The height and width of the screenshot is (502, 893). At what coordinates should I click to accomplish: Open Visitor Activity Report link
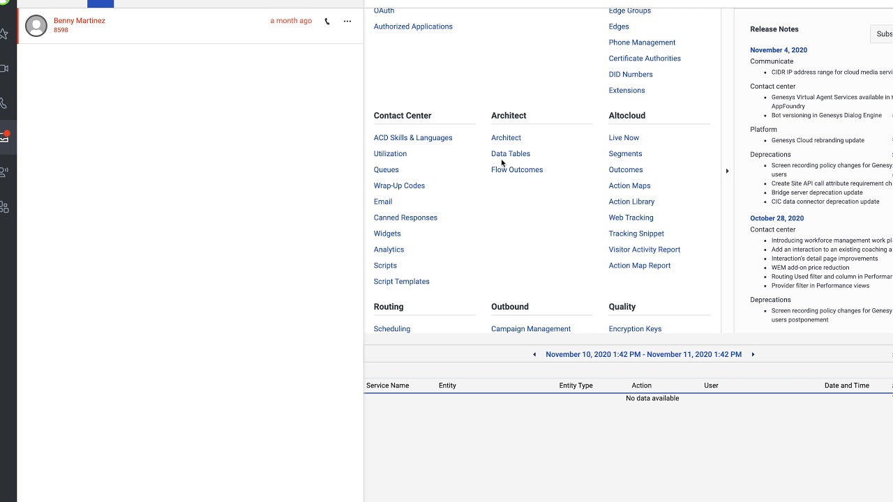[645, 250]
